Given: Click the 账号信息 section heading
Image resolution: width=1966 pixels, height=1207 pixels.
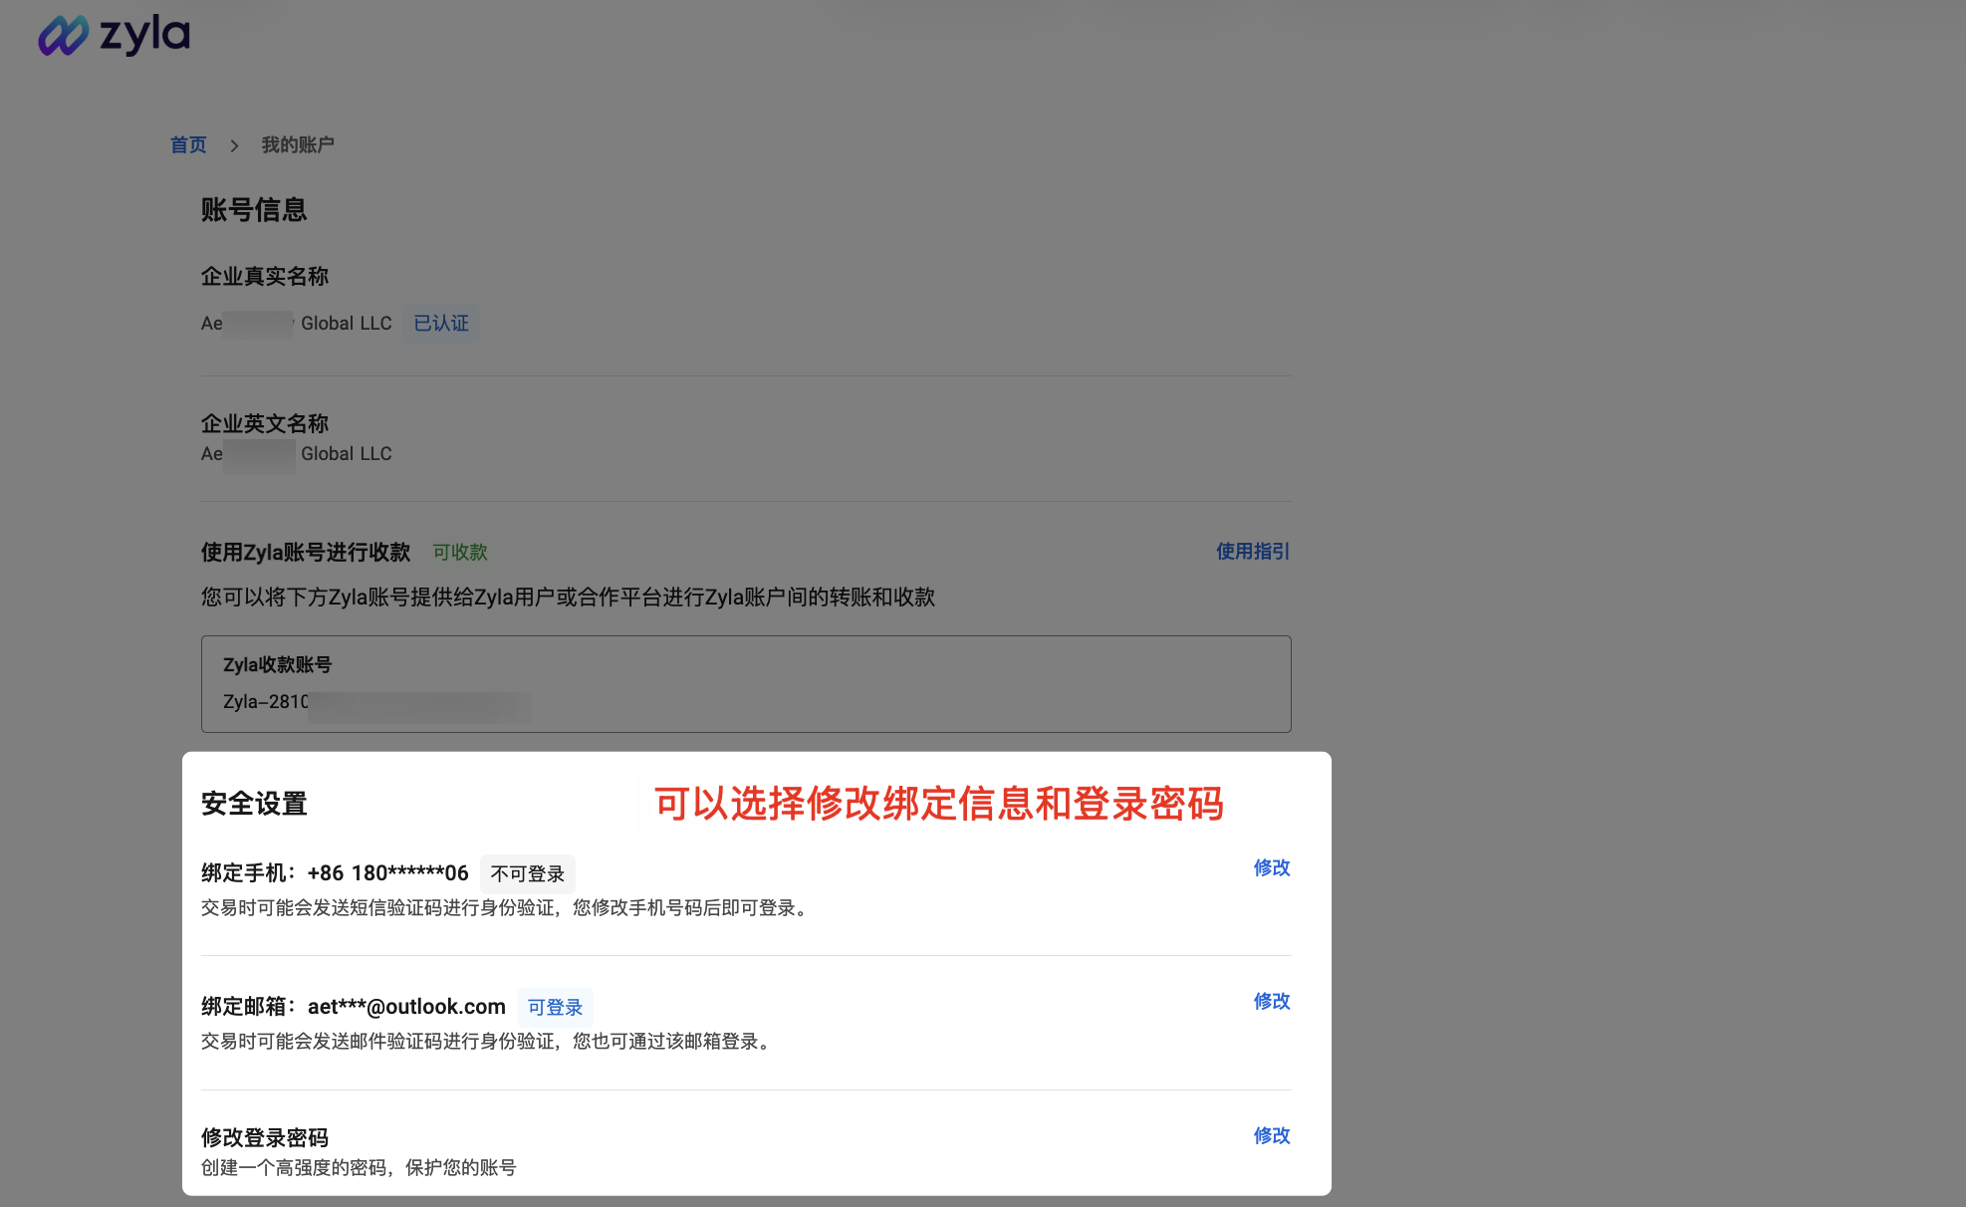Looking at the screenshot, I should (254, 210).
